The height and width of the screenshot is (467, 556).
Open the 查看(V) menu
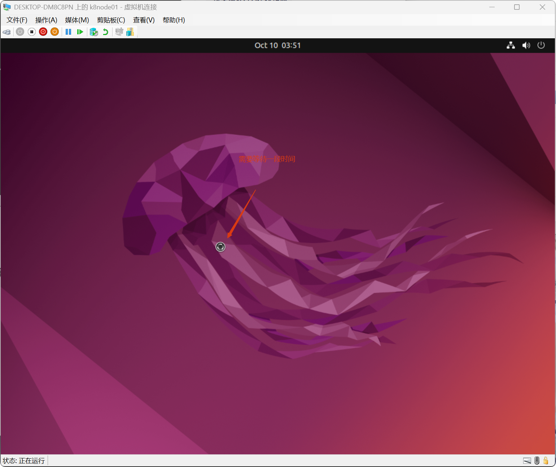(x=144, y=20)
